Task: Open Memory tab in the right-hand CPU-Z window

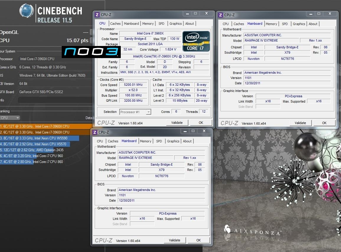Action: (271, 24)
